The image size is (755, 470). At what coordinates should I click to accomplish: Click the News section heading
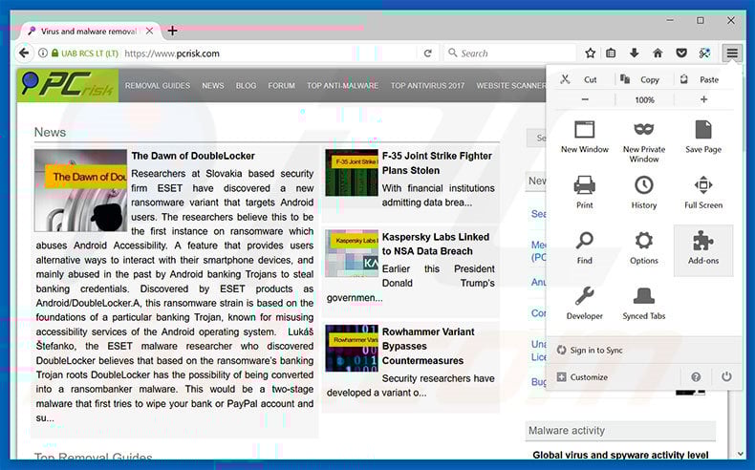[x=50, y=132]
